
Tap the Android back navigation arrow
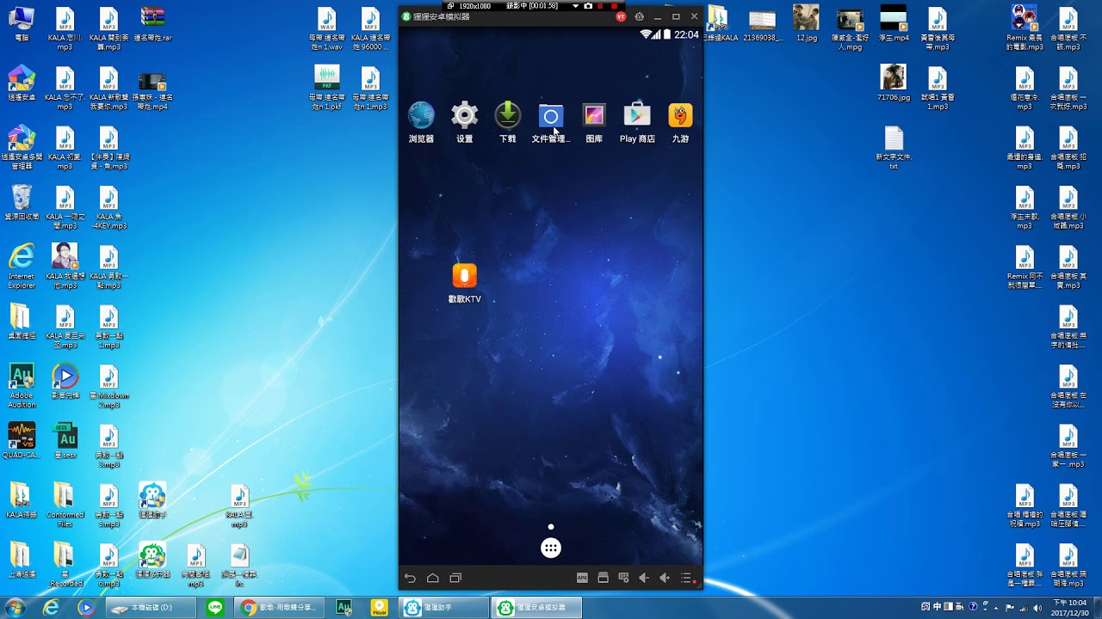pyautogui.click(x=410, y=578)
